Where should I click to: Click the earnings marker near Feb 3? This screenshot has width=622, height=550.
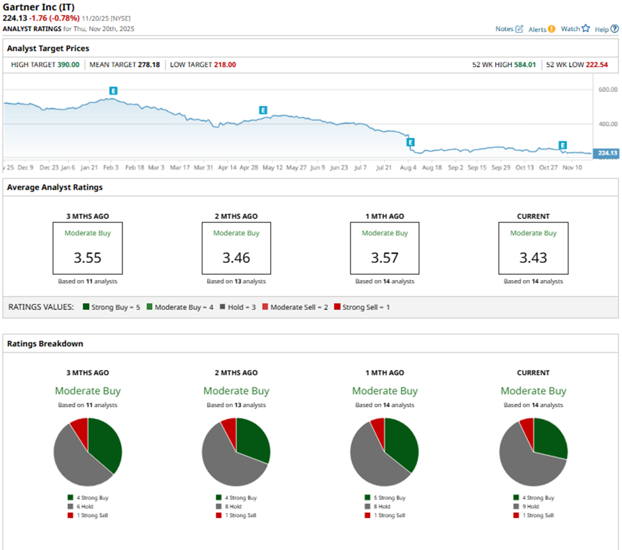click(113, 91)
